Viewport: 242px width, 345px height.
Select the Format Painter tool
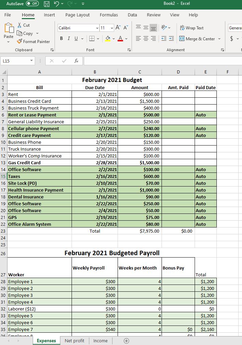33,42
